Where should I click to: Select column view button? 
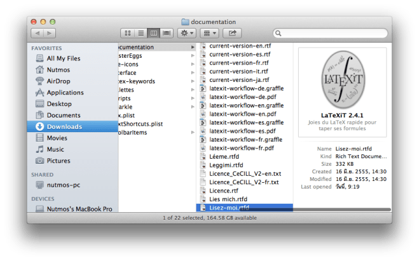[x=154, y=32]
